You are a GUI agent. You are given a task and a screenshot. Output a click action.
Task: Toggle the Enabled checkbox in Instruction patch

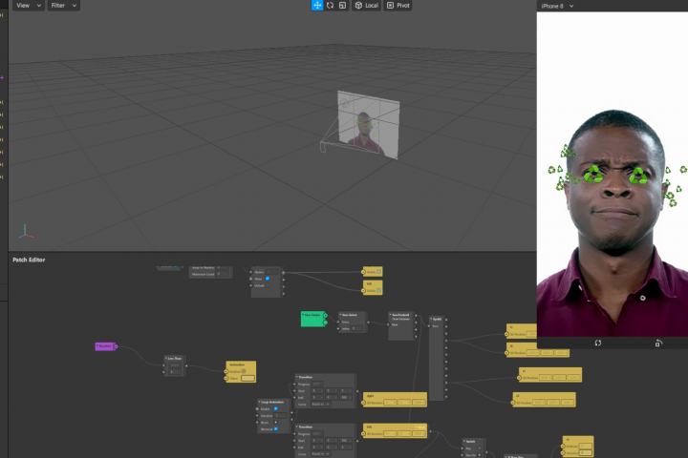click(x=244, y=371)
